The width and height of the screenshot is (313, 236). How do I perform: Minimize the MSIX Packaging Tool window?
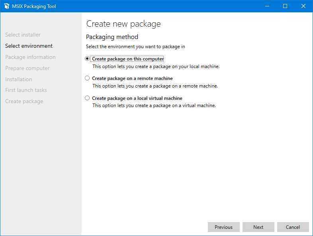pyautogui.click(x=267, y=6)
